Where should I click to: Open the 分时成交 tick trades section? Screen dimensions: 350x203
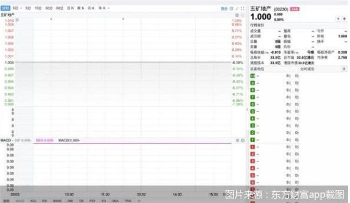307,69
